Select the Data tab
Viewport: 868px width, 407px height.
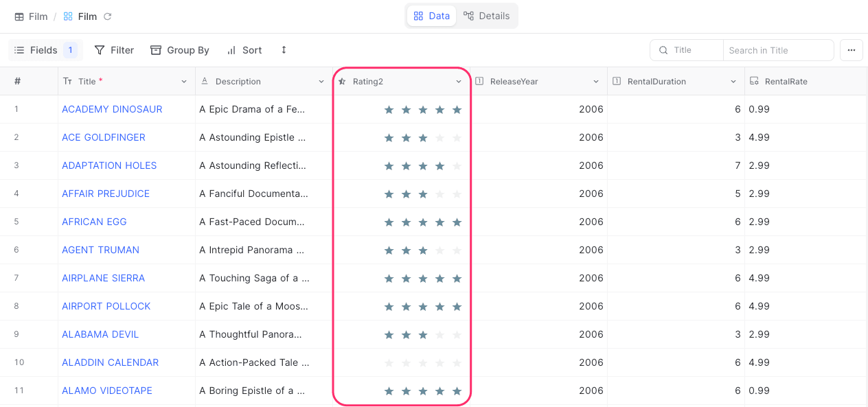pyautogui.click(x=432, y=16)
